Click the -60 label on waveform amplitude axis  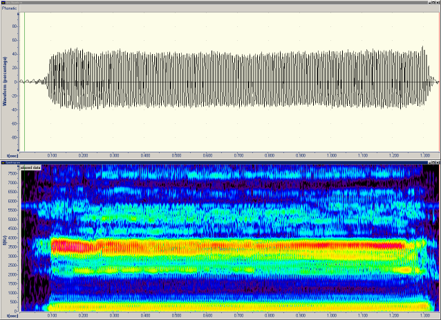point(13,123)
